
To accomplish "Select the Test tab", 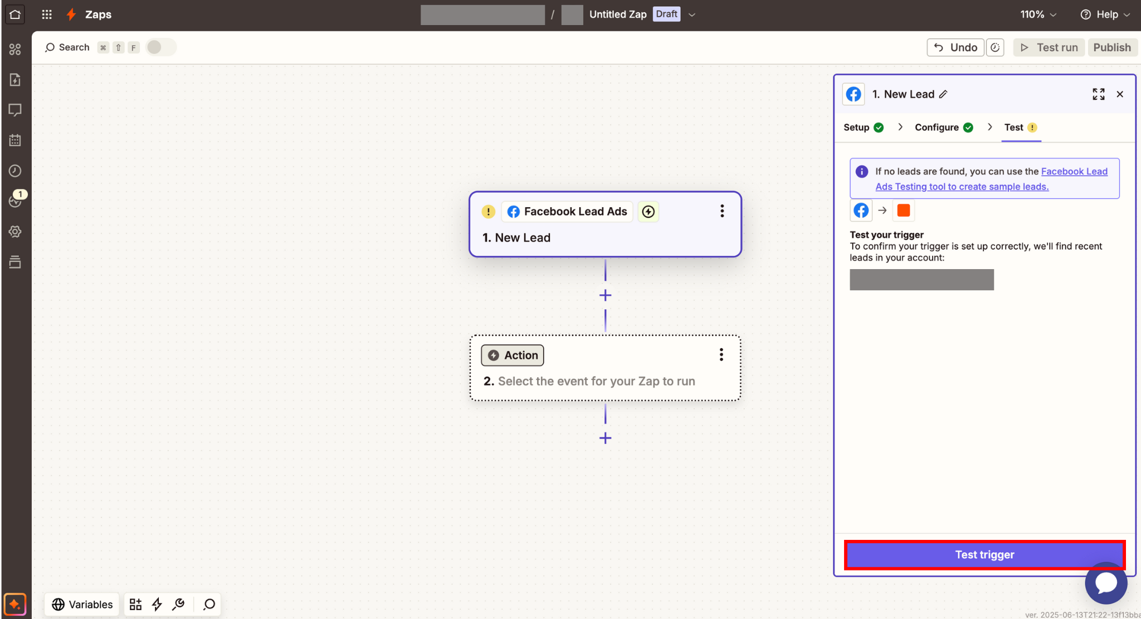I will [x=1021, y=128].
